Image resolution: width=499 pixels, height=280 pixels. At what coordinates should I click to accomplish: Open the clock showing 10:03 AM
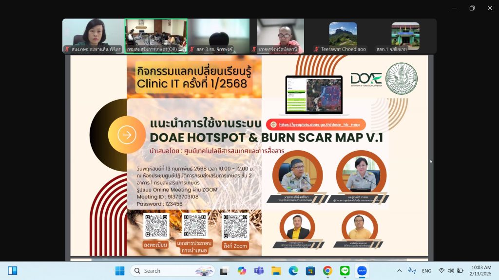[481, 270]
